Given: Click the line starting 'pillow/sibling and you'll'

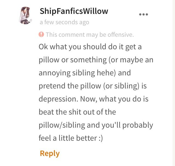Looking at the screenshot, I should [x=96, y=125].
